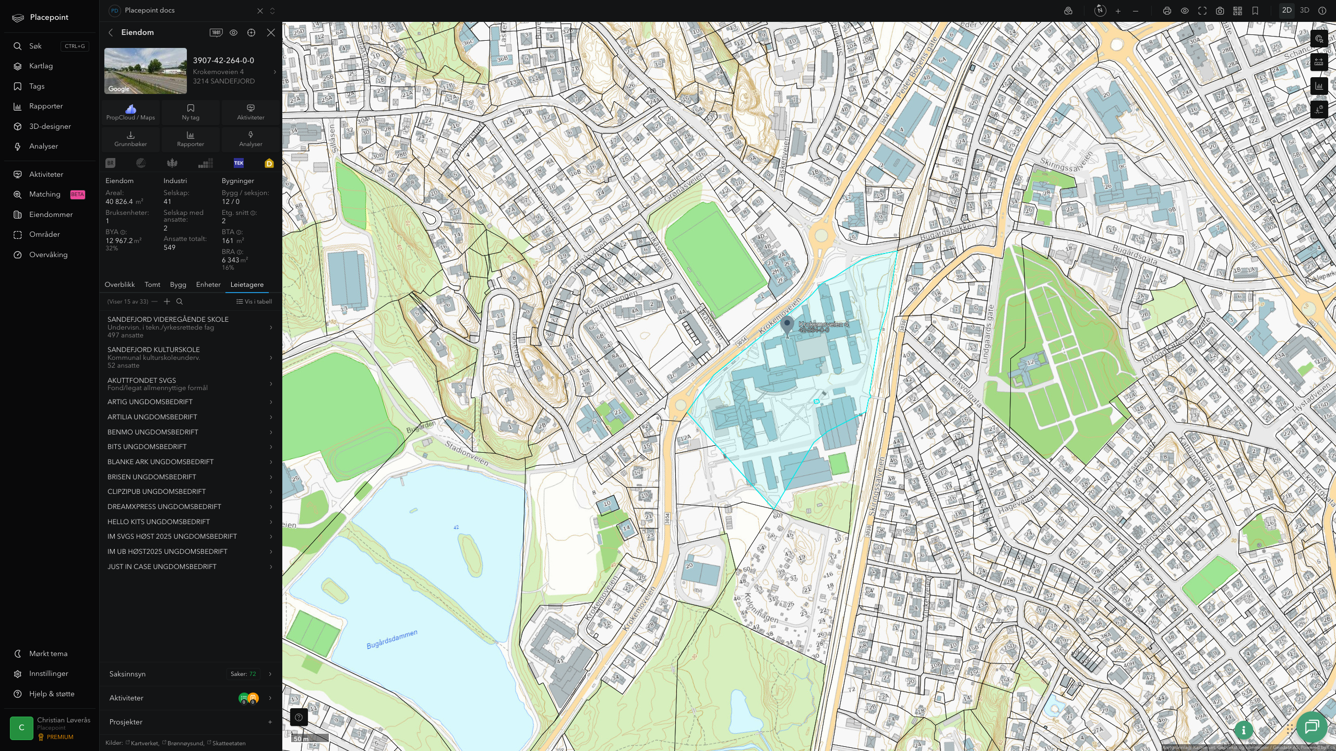Open the street view location icon

click(1068, 10)
